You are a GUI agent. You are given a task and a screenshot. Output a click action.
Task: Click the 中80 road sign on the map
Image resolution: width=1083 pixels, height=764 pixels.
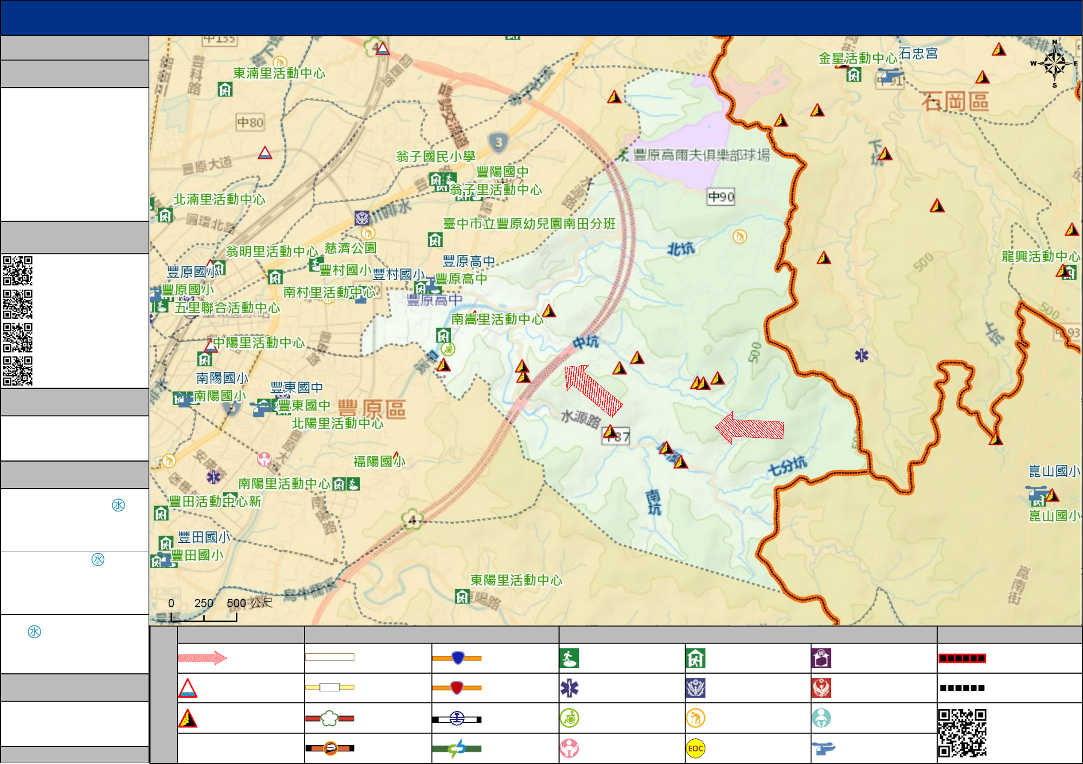point(250,122)
